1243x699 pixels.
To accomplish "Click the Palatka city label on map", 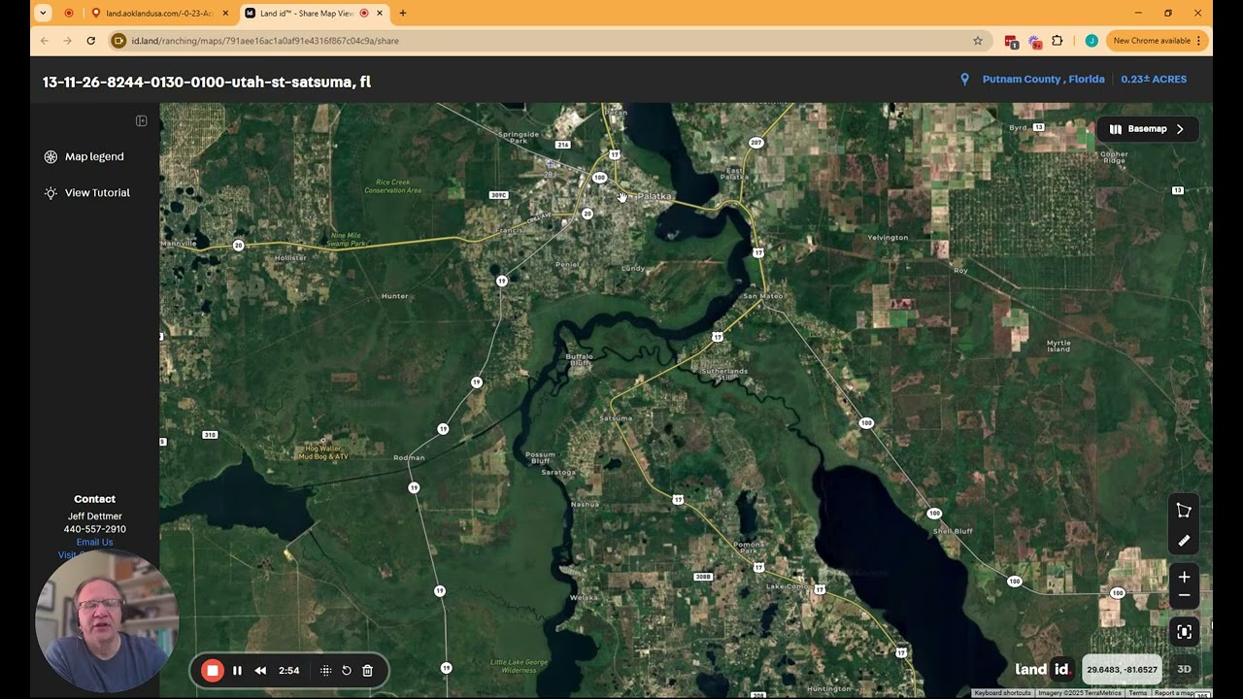I will 655,196.
